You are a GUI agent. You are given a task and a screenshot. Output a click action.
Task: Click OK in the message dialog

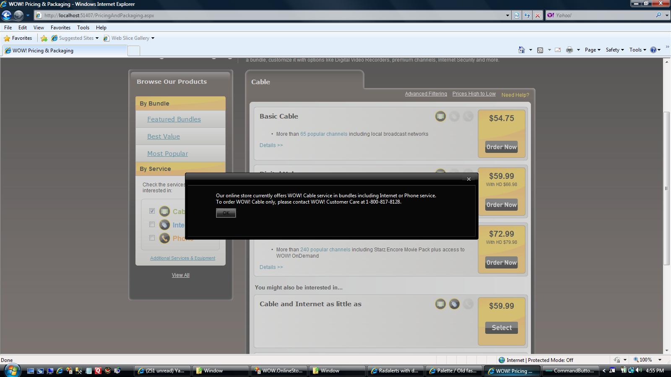pyautogui.click(x=226, y=213)
